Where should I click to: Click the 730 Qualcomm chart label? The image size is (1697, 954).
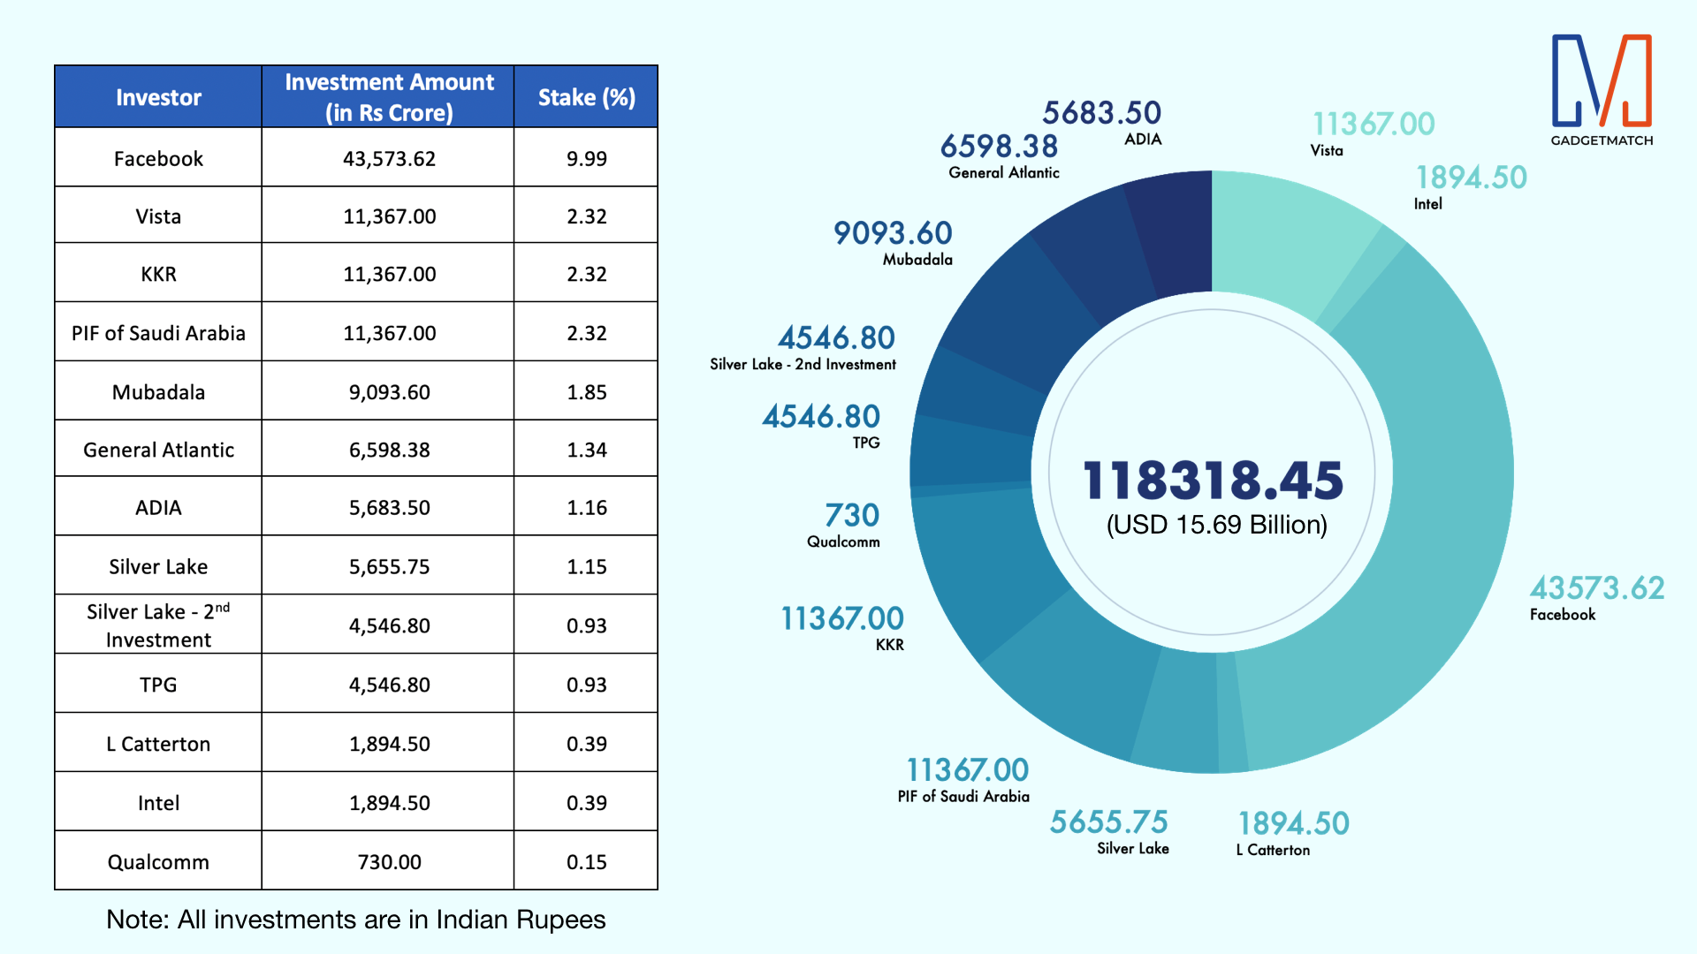pyautogui.click(x=851, y=517)
